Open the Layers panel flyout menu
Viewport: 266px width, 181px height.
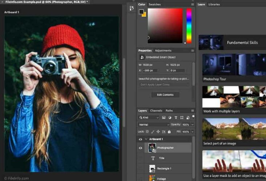point(193,110)
